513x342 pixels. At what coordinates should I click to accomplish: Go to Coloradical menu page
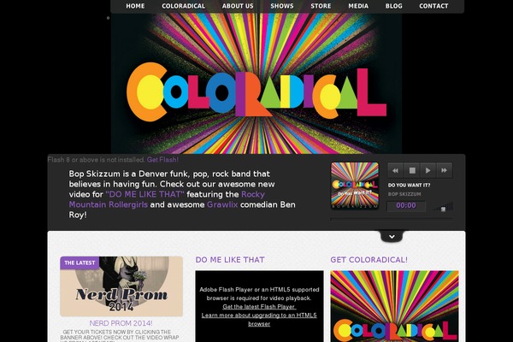(x=183, y=6)
